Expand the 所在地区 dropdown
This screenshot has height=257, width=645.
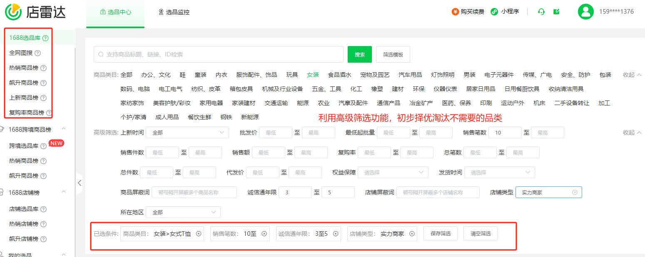pyautogui.click(x=183, y=212)
